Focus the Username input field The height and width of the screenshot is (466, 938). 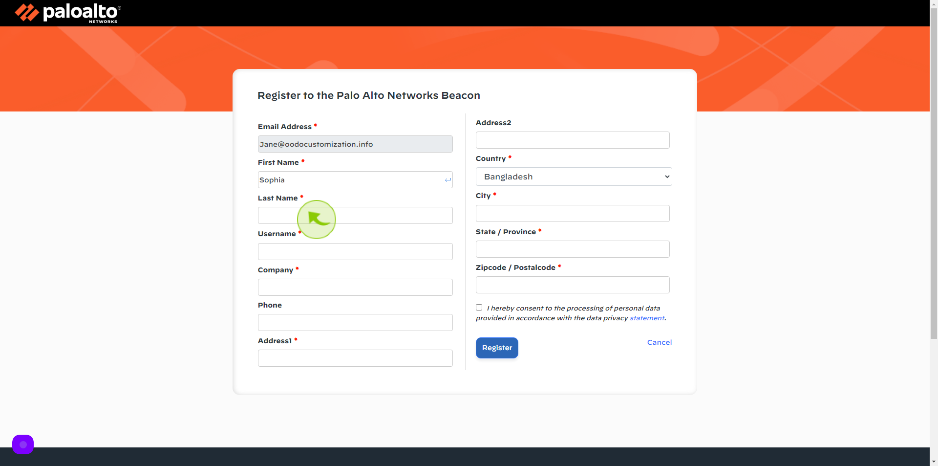tap(355, 251)
